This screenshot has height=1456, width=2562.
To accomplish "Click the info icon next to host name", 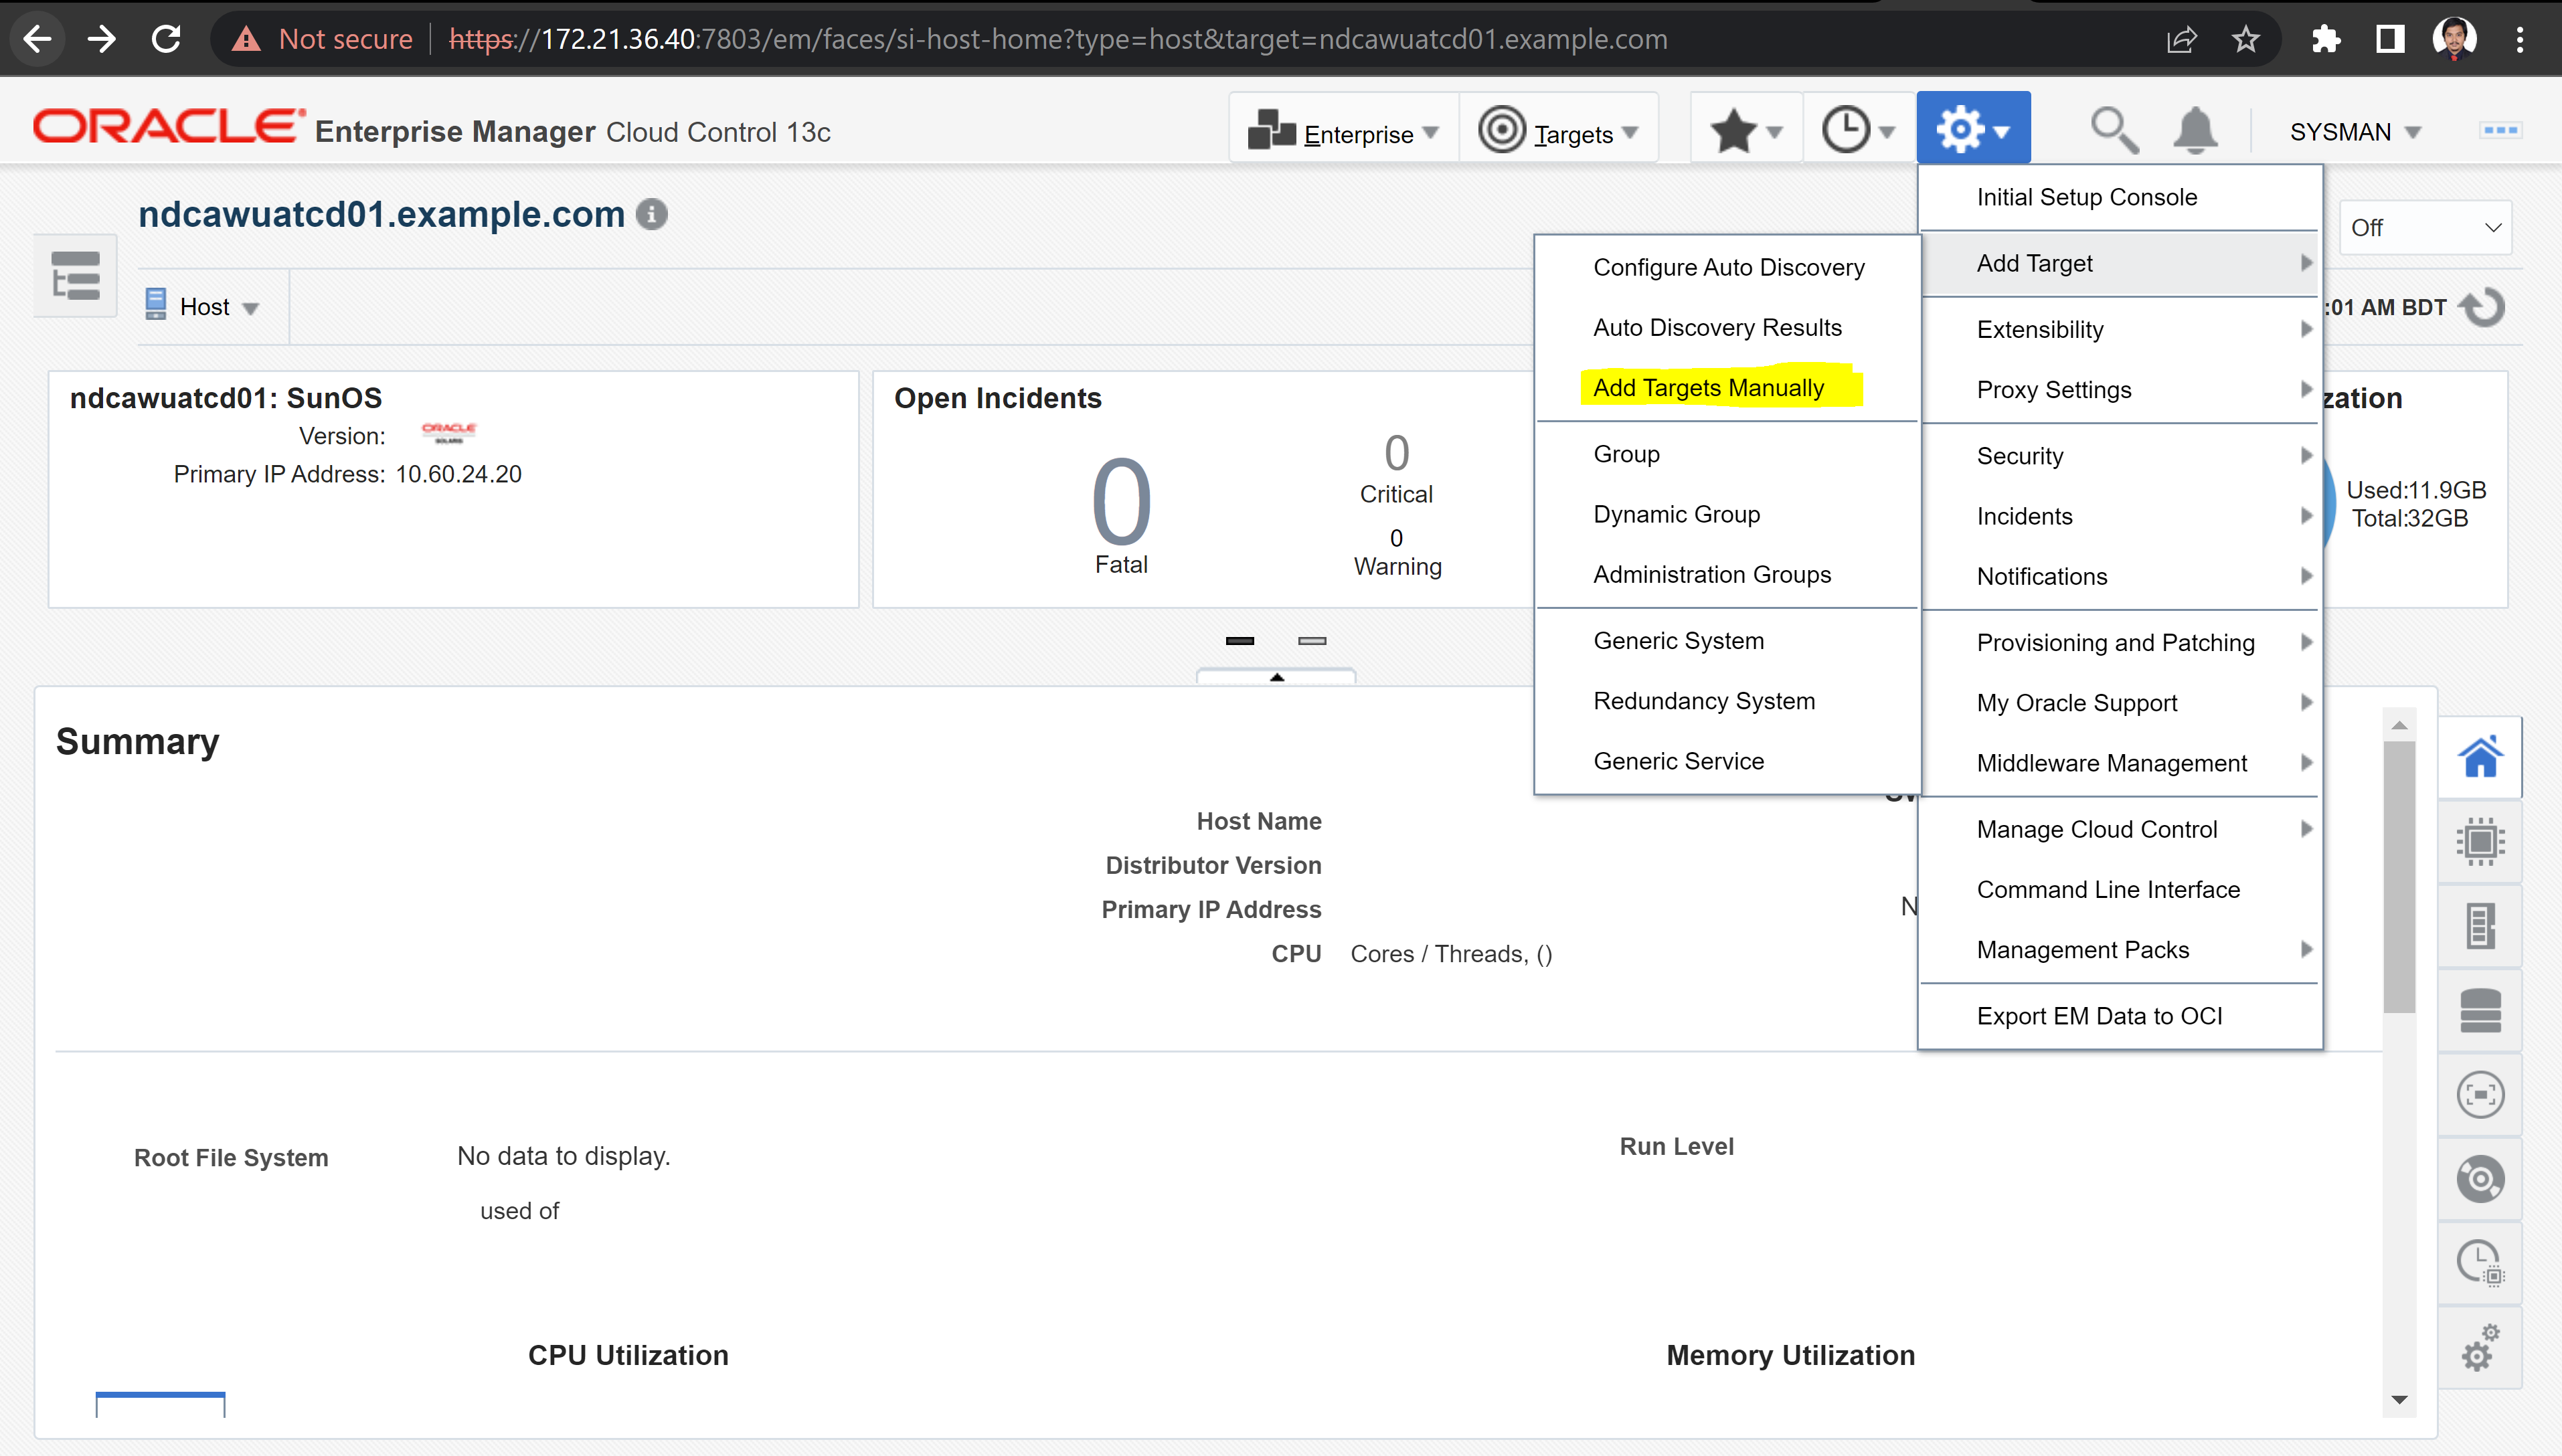I will coord(652,214).
